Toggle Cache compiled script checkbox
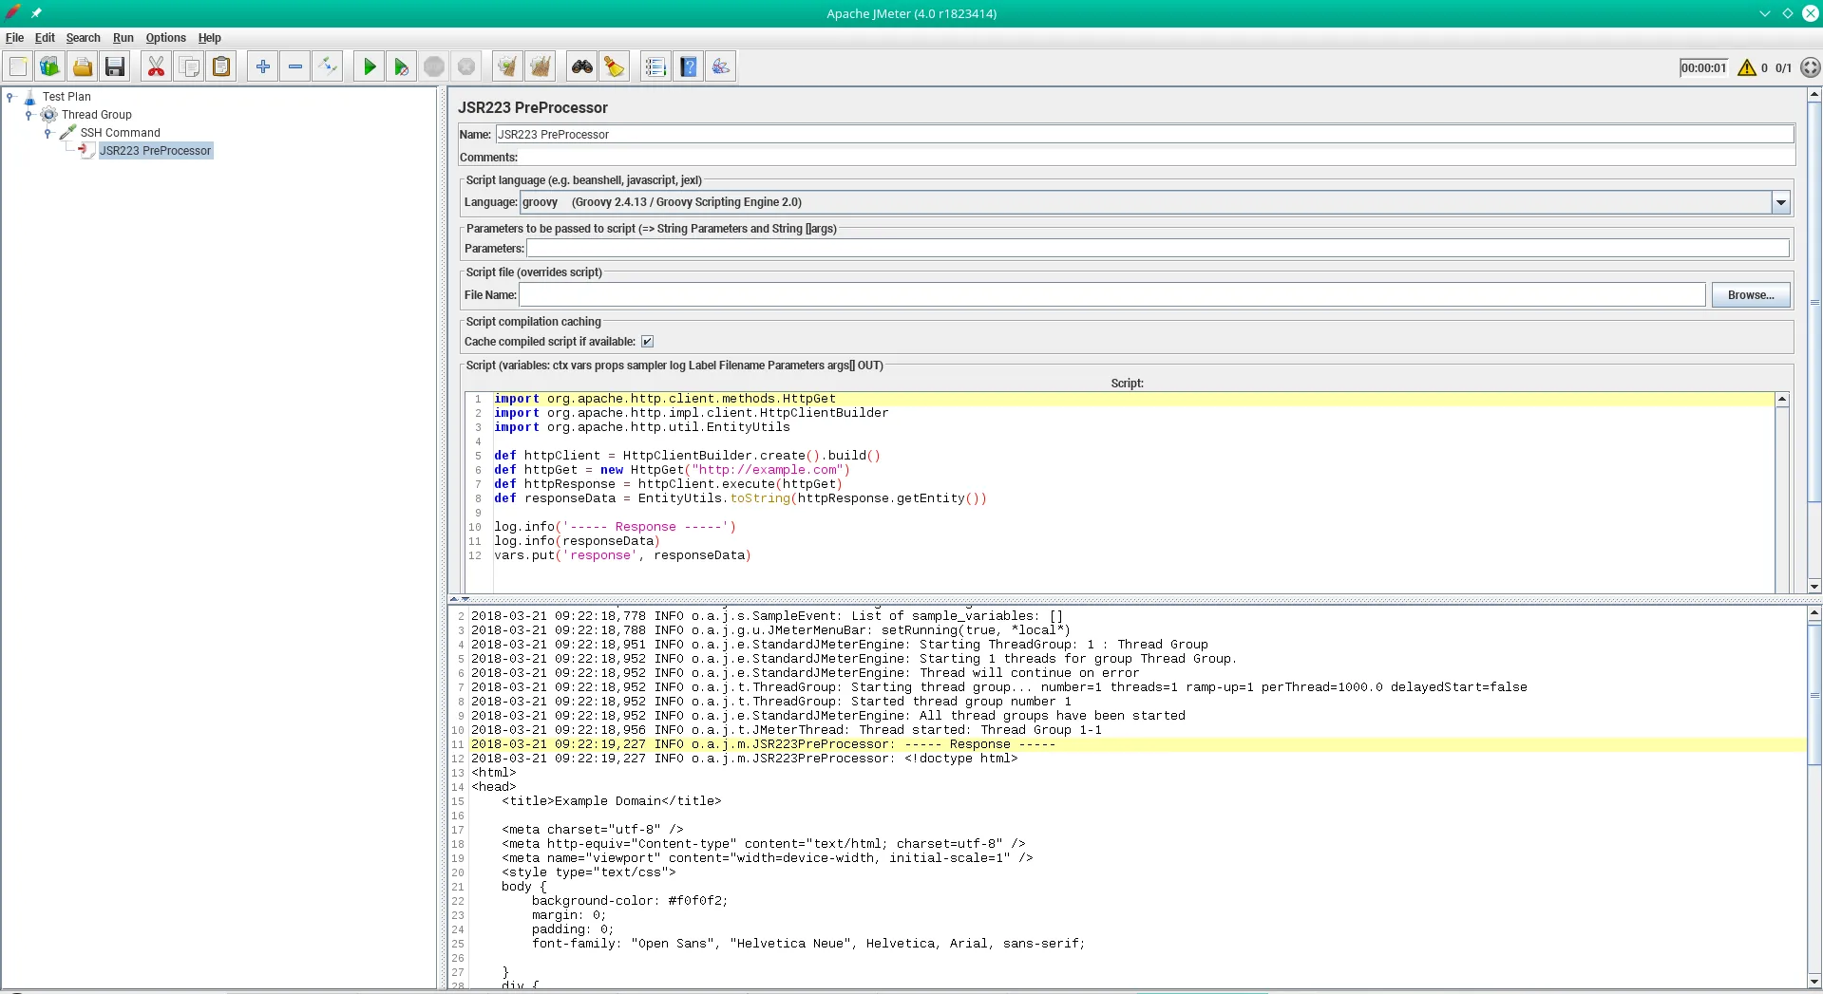The height and width of the screenshot is (994, 1823). pos(647,342)
